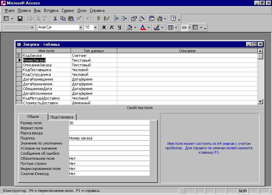Open Print Preview icon
Viewport: 272px width, 195px height.
coord(38,19)
